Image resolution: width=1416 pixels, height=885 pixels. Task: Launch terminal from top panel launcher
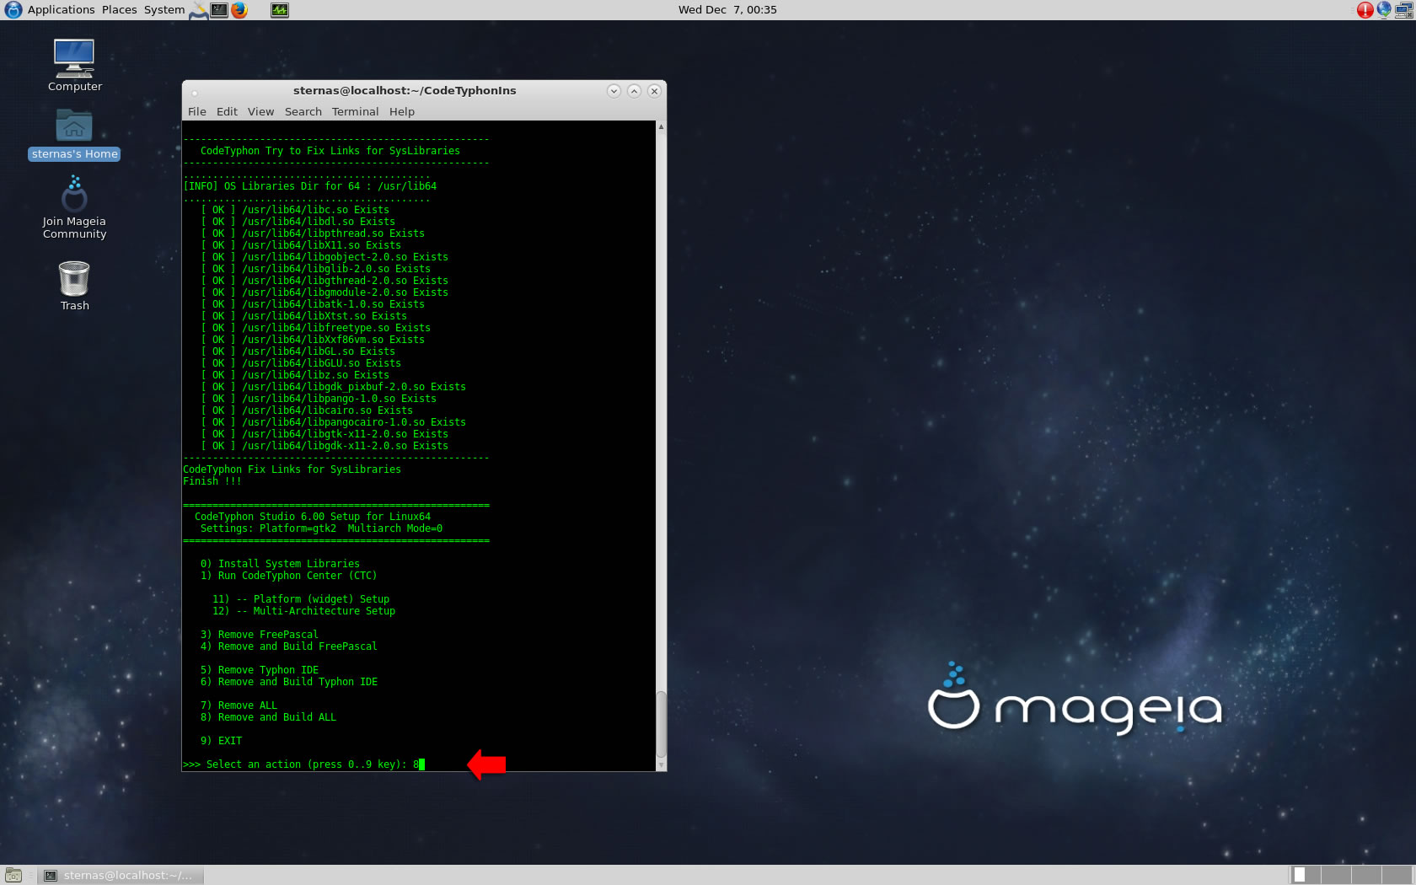coord(219,10)
